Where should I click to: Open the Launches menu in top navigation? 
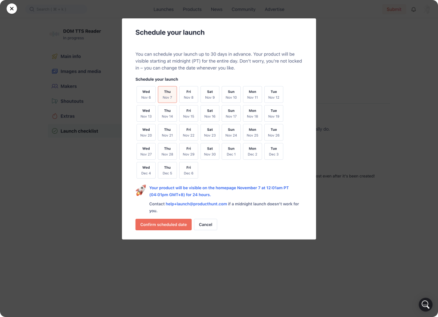pyautogui.click(x=163, y=9)
